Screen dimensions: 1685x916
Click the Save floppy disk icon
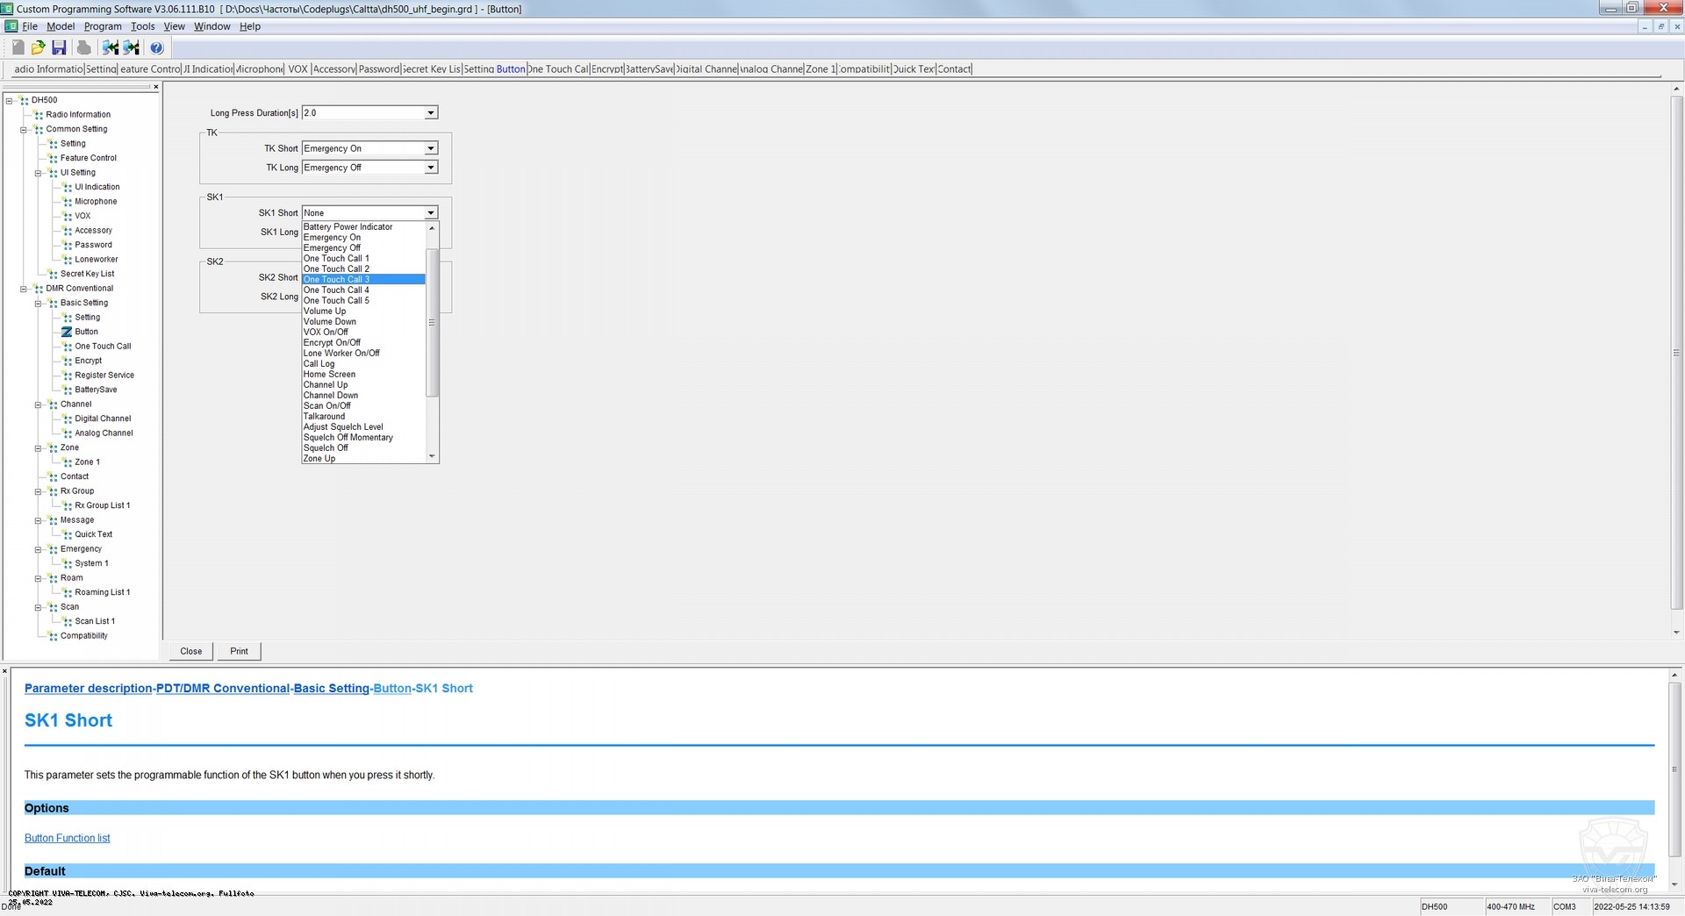coord(59,47)
